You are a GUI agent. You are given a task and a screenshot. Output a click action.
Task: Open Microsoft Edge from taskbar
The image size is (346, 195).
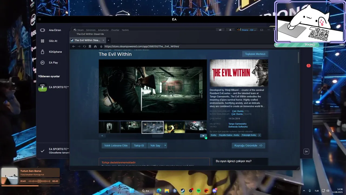tap(159, 191)
